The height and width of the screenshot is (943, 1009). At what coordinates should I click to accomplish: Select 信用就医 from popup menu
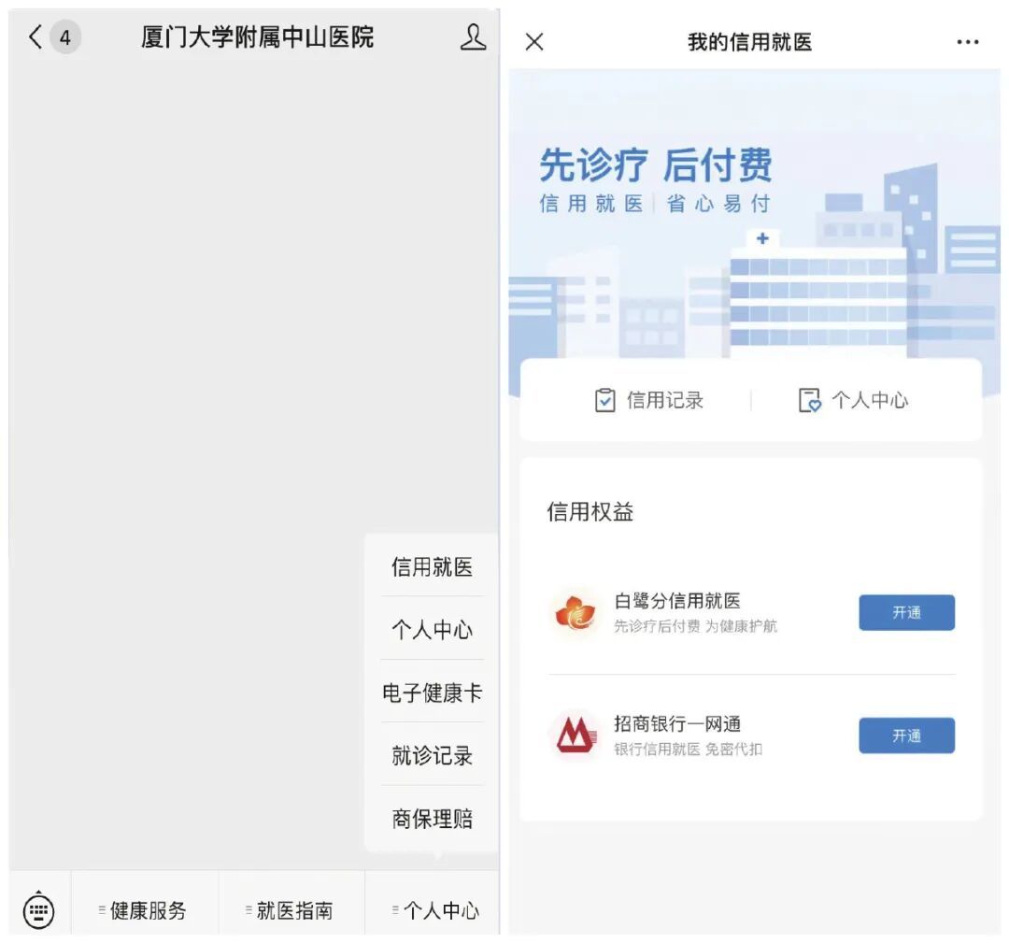point(432,566)
